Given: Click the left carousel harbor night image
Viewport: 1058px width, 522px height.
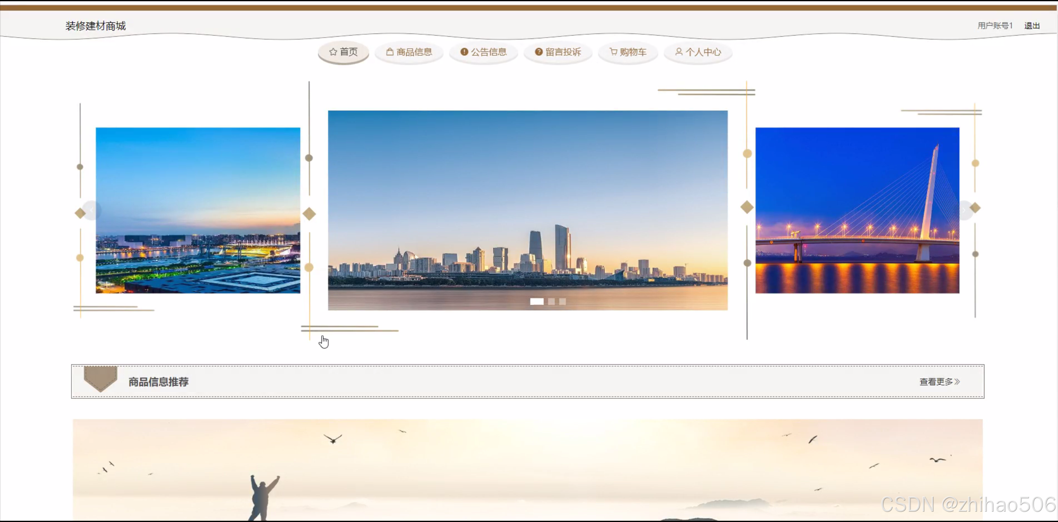Looking at the screenshot, I should tap(198, 211).
